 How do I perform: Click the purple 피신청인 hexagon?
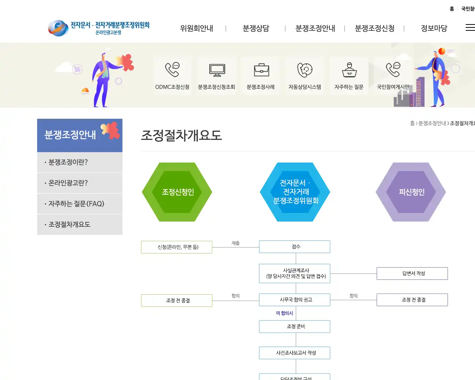[x=411, y=192]
